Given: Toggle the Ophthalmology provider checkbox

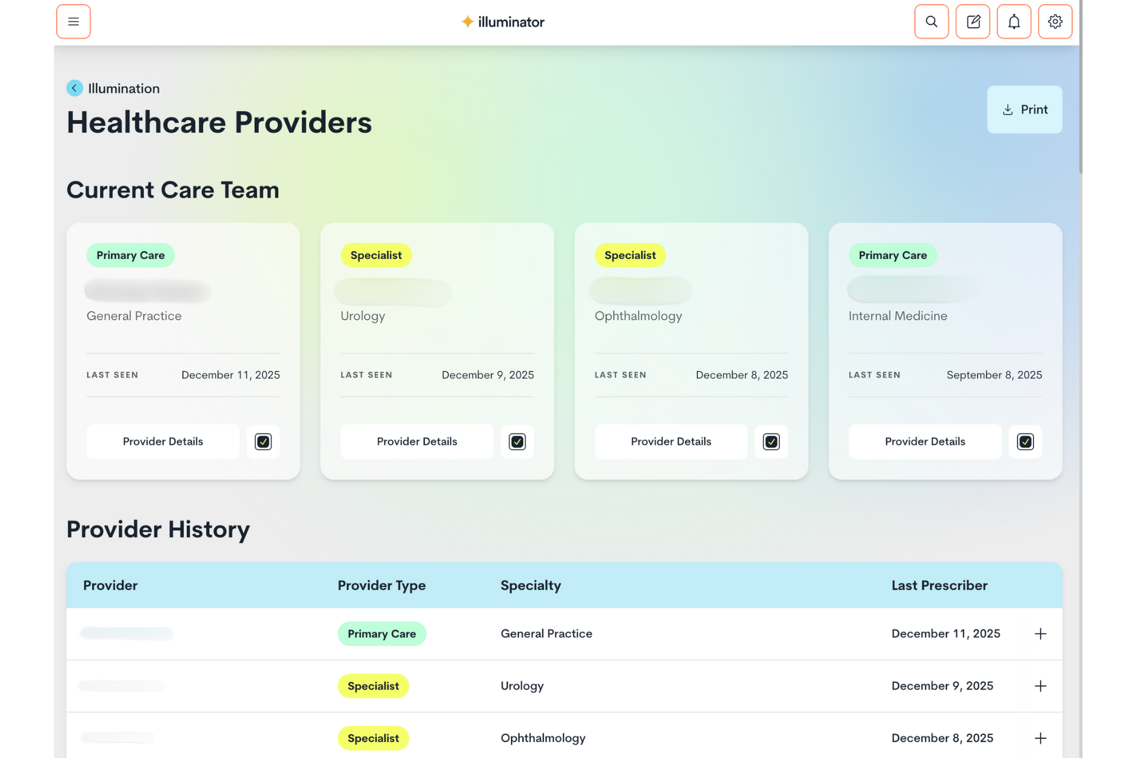Looking at the screenshot, I should [x=771, y=441].
